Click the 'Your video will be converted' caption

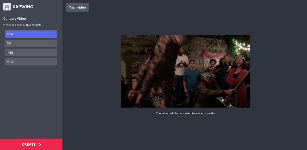coord(185,113)
